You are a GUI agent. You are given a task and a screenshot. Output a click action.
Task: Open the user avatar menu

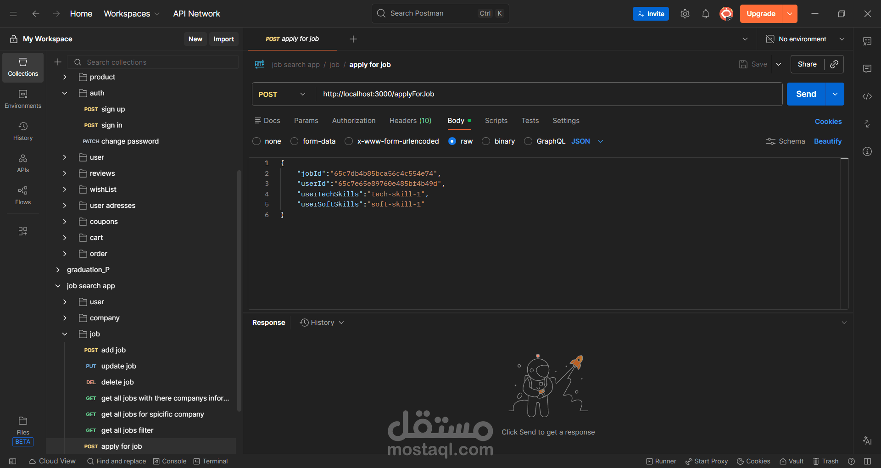[726, 14]
